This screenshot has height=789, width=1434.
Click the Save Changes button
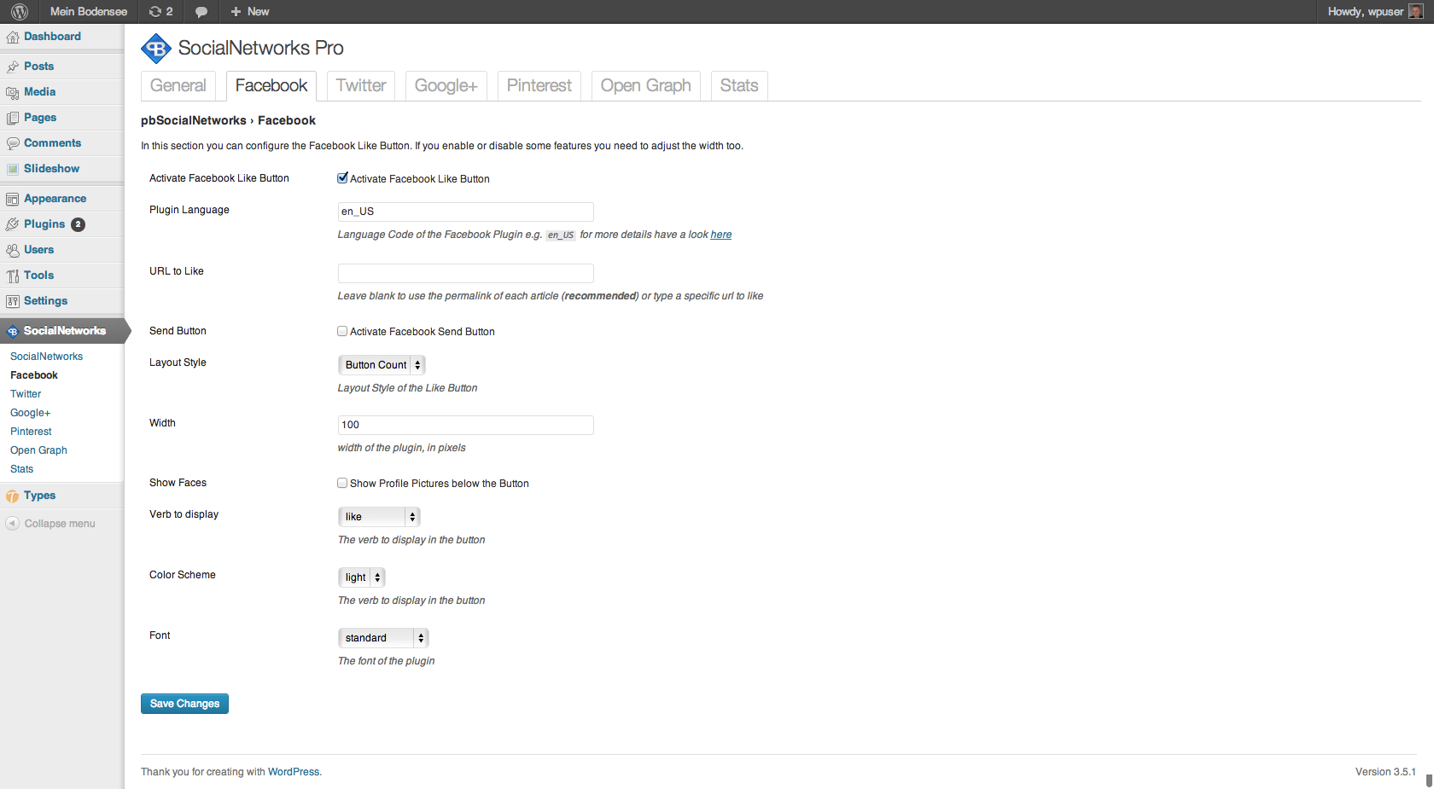[184, 704]
